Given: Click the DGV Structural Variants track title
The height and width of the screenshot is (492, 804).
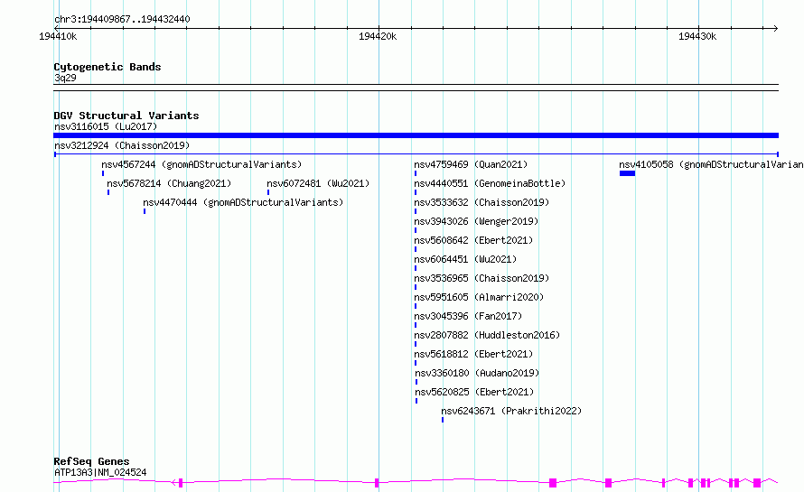Looking at the screenshot, I should [x=126, y=116].
